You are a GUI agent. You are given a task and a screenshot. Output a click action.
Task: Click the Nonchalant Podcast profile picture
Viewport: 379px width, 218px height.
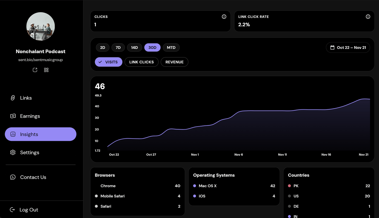pyautogui.click(x=41, y=26)
